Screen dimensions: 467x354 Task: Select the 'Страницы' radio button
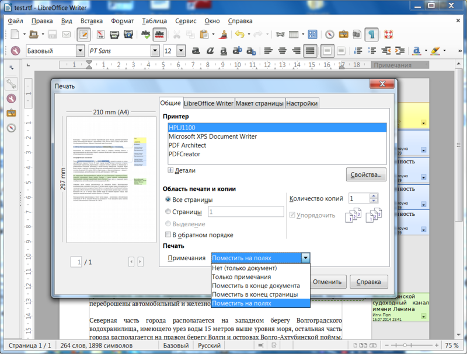coord(169,212)
